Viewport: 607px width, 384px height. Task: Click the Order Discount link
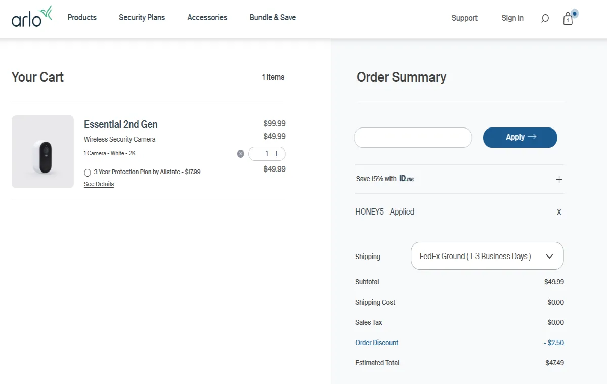(376, 343)
